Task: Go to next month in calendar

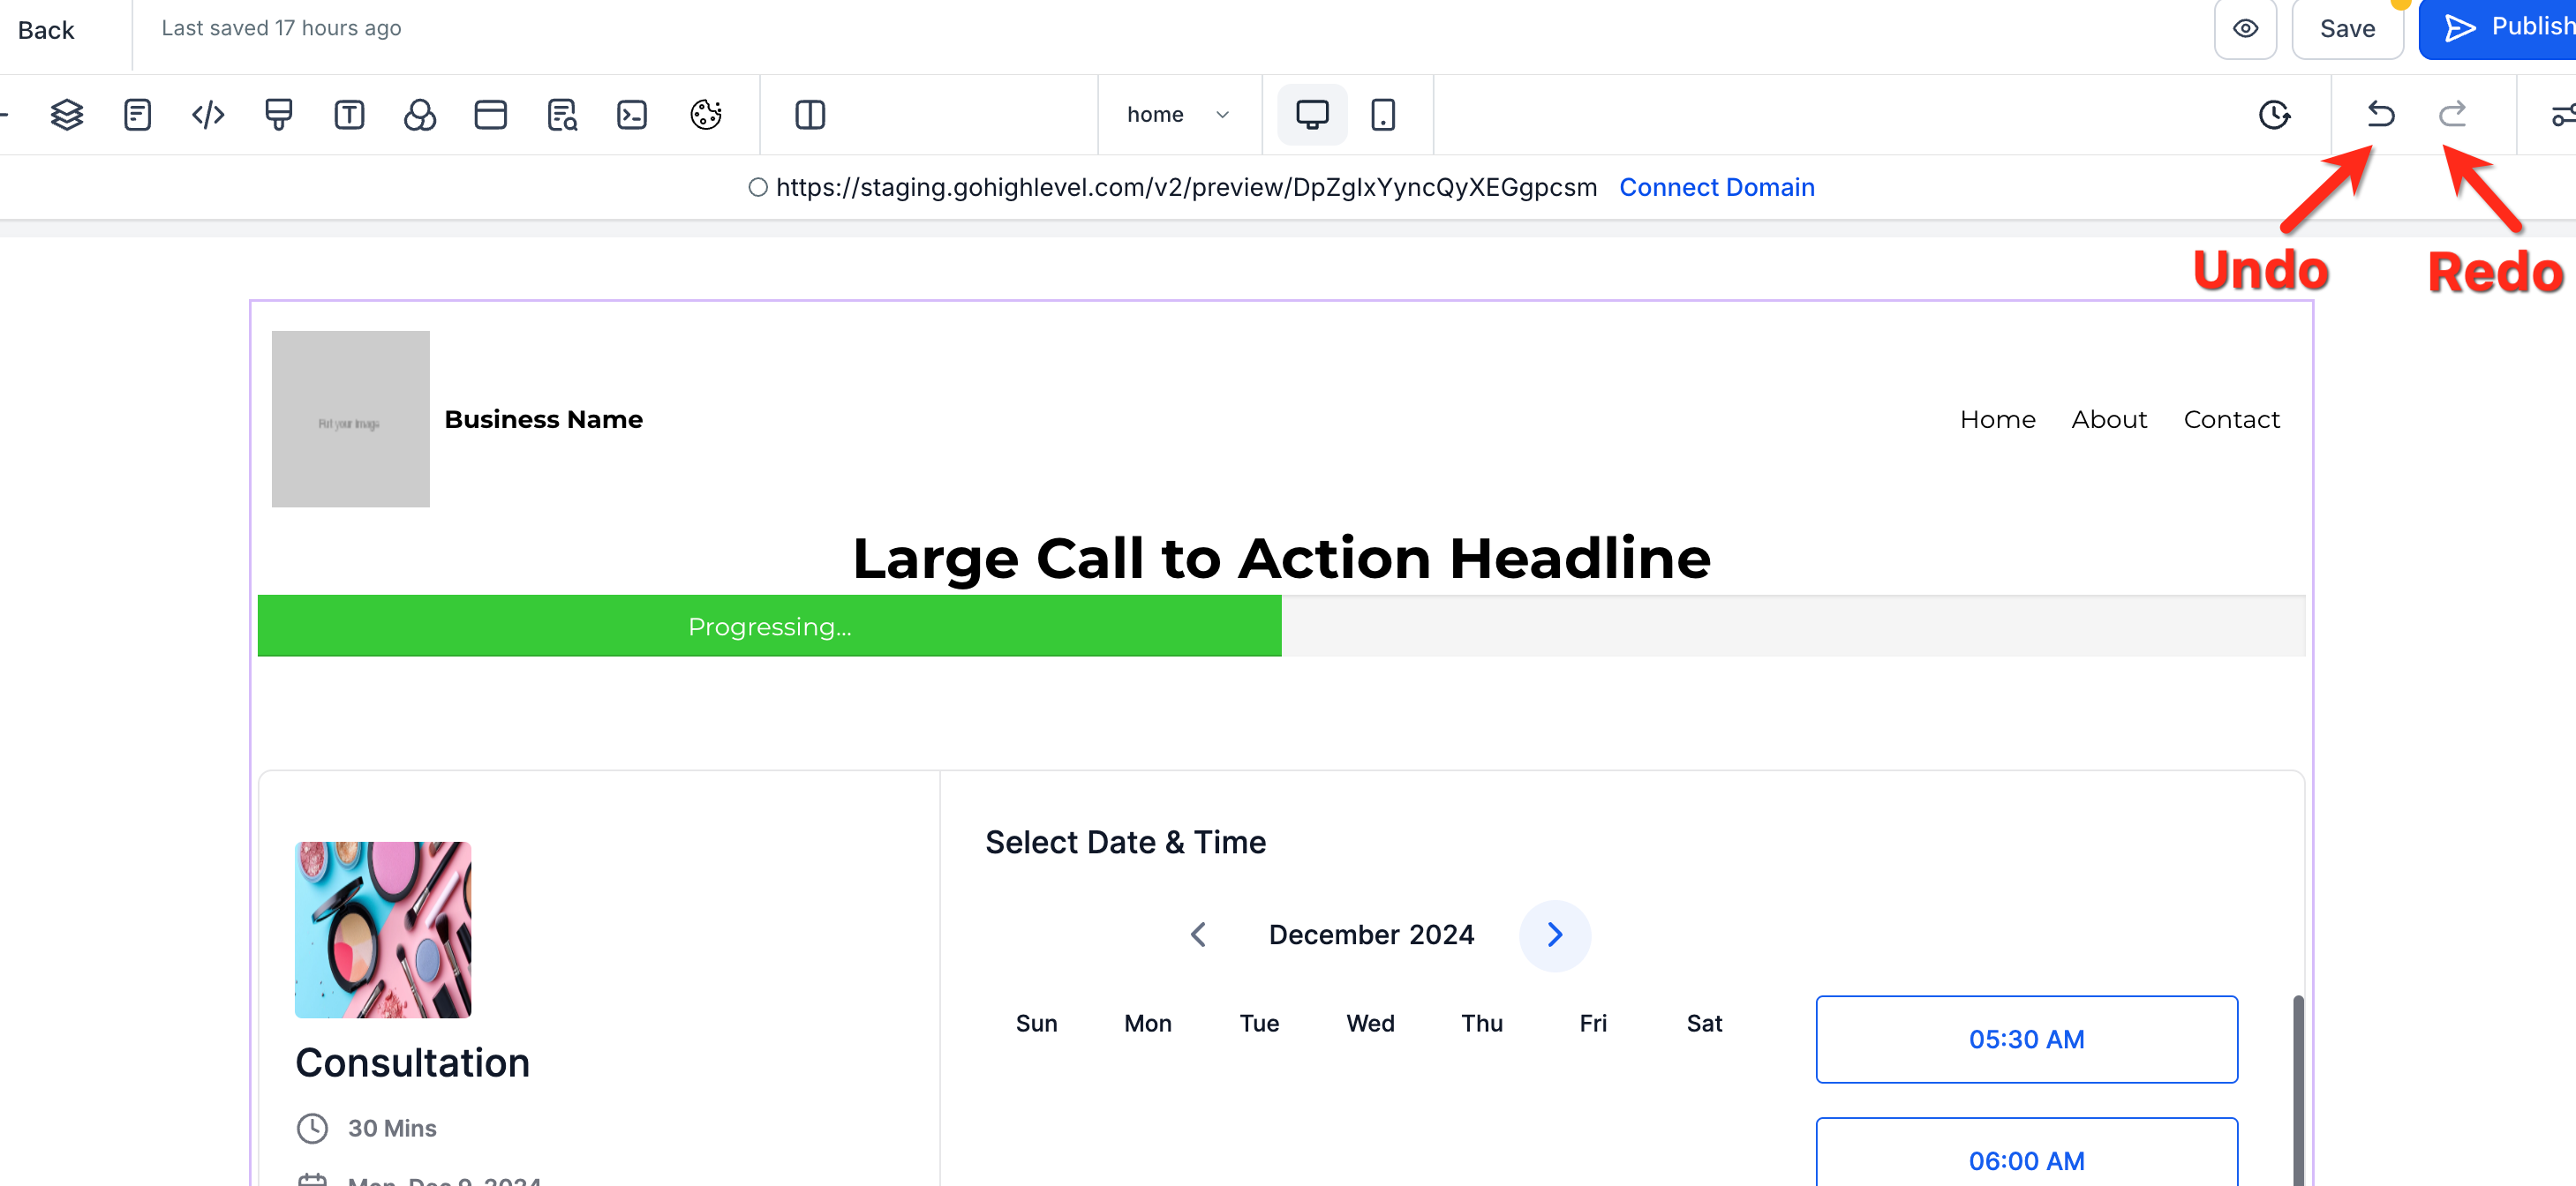Action: coord(1554,935)
